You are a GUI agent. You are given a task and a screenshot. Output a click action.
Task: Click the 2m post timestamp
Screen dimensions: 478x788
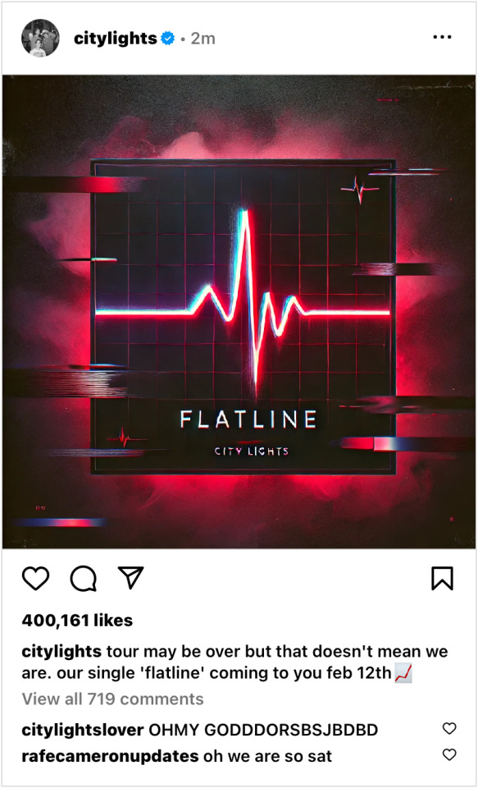pos(203,39)
